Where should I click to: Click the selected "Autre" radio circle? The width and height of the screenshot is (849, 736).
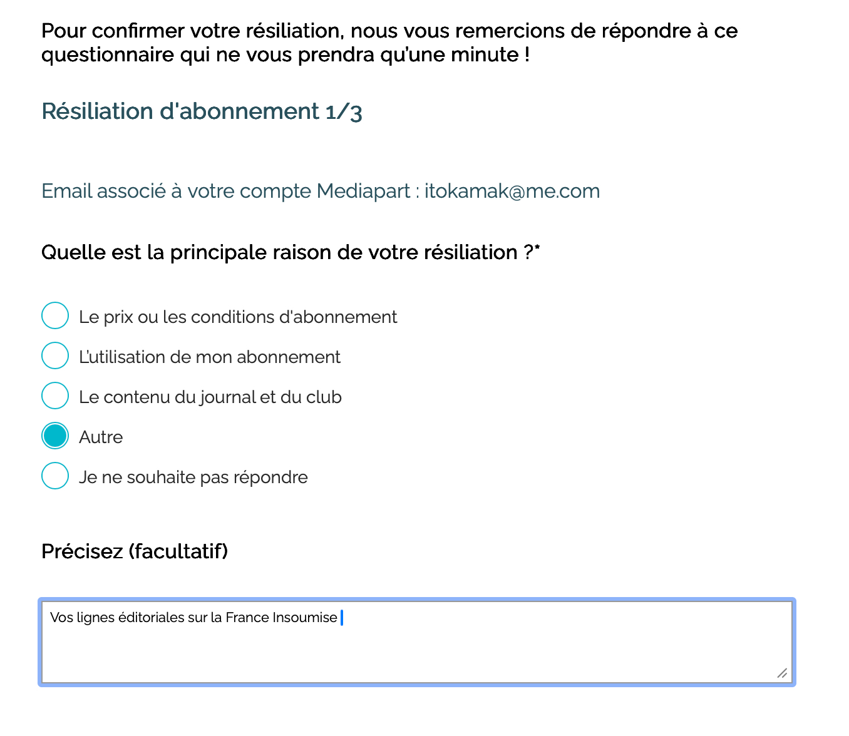[55, 436]
